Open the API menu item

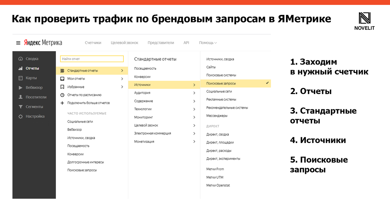[186, 42]
